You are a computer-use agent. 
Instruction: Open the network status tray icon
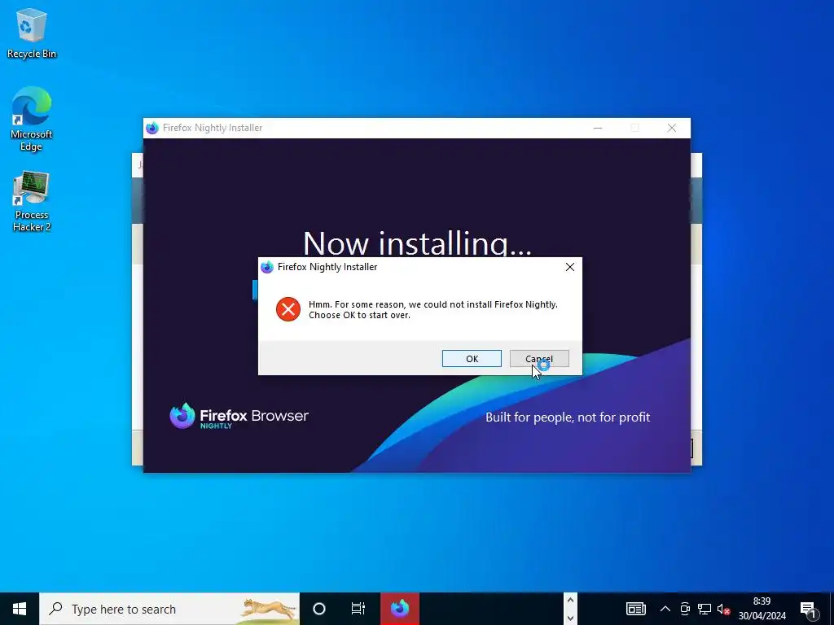coord(705,609)
